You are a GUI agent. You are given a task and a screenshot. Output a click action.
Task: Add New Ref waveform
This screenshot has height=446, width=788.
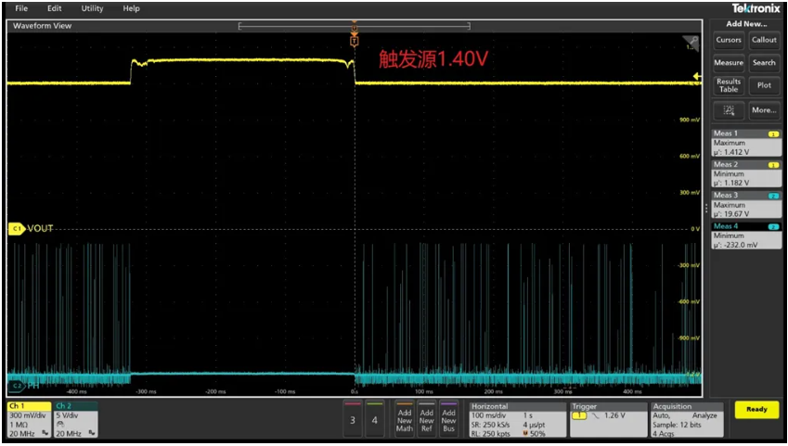(x=427, y=419)
